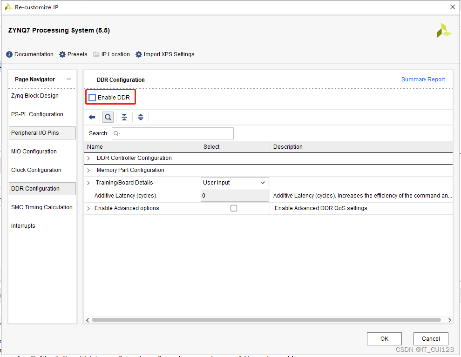This screenshot has width=461, height=357.
Task: Expand Memory Part Configuration row
Action: (88, 170)
